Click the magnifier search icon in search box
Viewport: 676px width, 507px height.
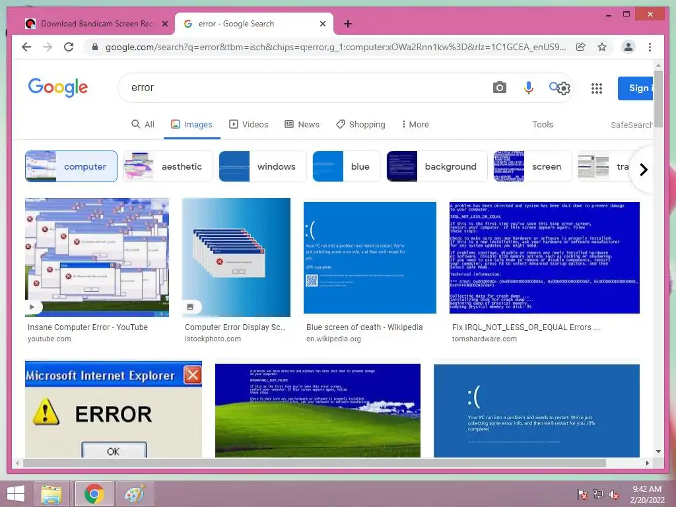pyautogui.click(x=554, y=86)
